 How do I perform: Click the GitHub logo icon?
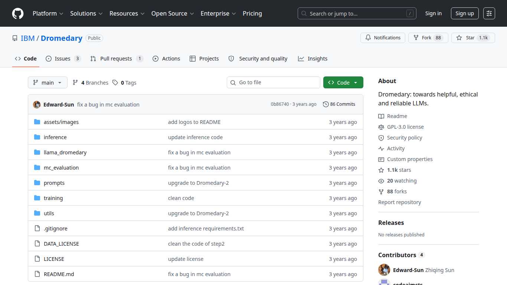tap(18, 13)
